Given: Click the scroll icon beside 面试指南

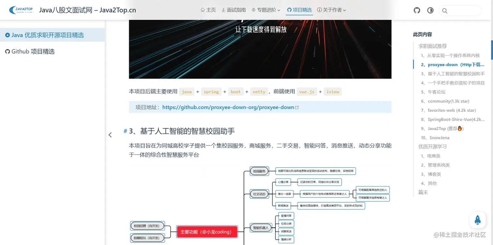Looking at the screenshot, I should pyautogui.click(x=224, y=10).
